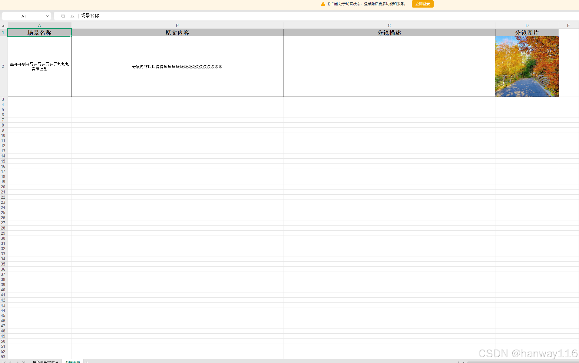Click the previous sheet navigation arrow
Viewport: 579px width, 363px height.
tap(11, 362)
